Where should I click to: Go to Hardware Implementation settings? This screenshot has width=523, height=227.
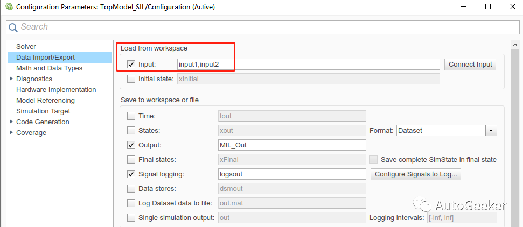(x=56, y=90)
